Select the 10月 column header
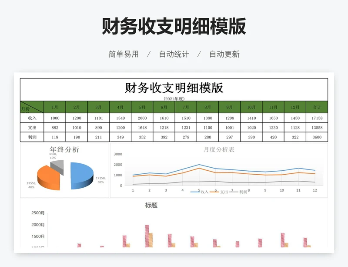Screen dimensions: 348x267 point(251,107)
